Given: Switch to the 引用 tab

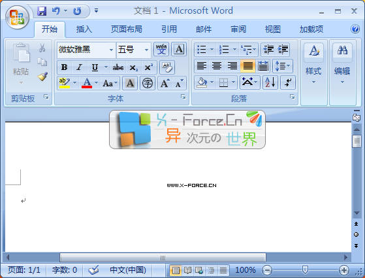Looking at the screenshot, I should coord(169,29).
